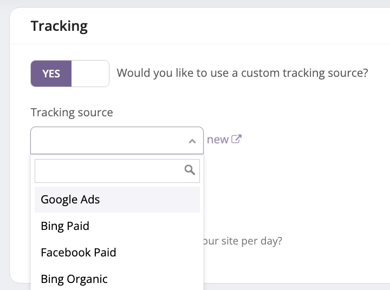Select the Bing Organic entry
The height and width of the screenshot is (290, 390).
[x=74, y=279]
